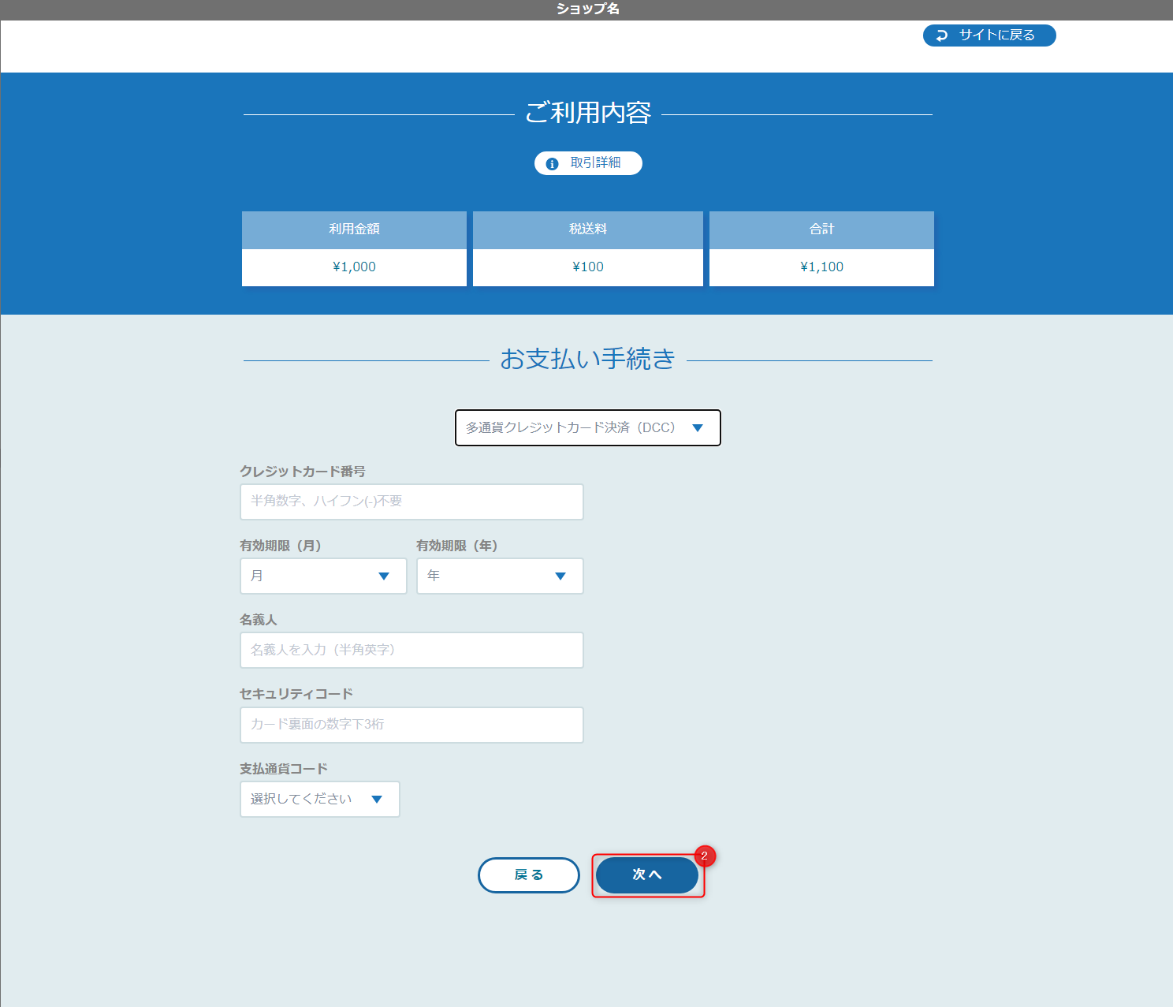Click the arrow icon on 支払通貨コード selector
The width and height of the screenshot is (1173, 1007).
coord(377,799)
